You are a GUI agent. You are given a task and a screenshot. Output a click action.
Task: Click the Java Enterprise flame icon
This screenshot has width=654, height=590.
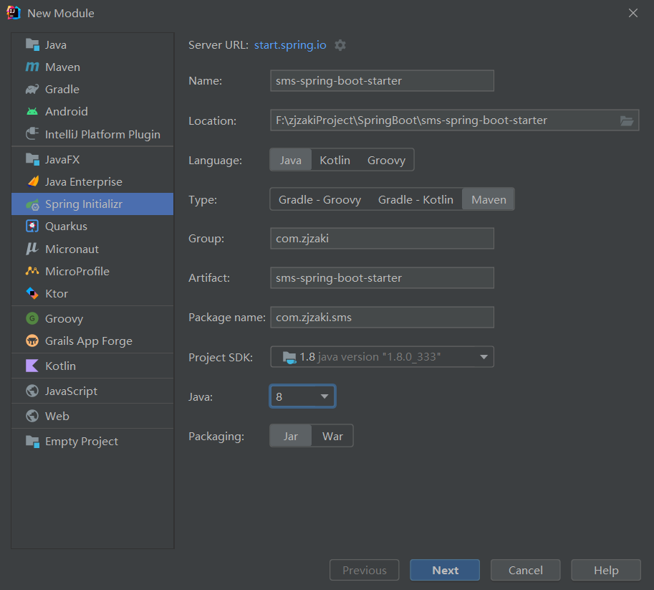tap(33, 181)
